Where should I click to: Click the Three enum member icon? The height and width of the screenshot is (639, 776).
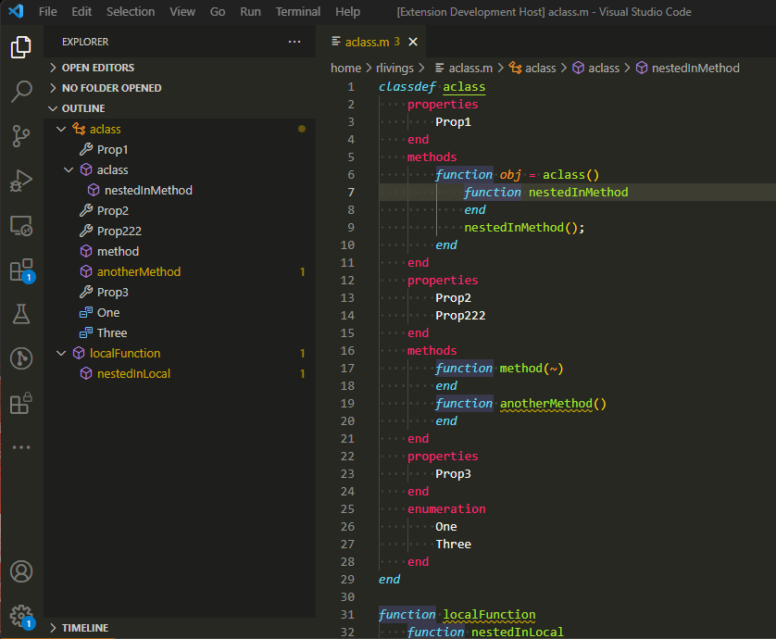coord(86,332)
